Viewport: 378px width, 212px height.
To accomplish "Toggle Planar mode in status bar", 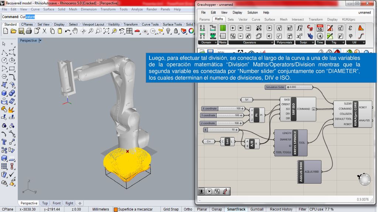I will [x=202, y=209].
